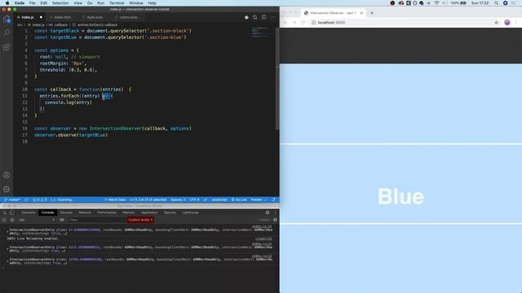The height and width of the screenshot is (293, 522).
Task: Expand the third IntersectionObserverEntry log
Action: coord(7,260)
